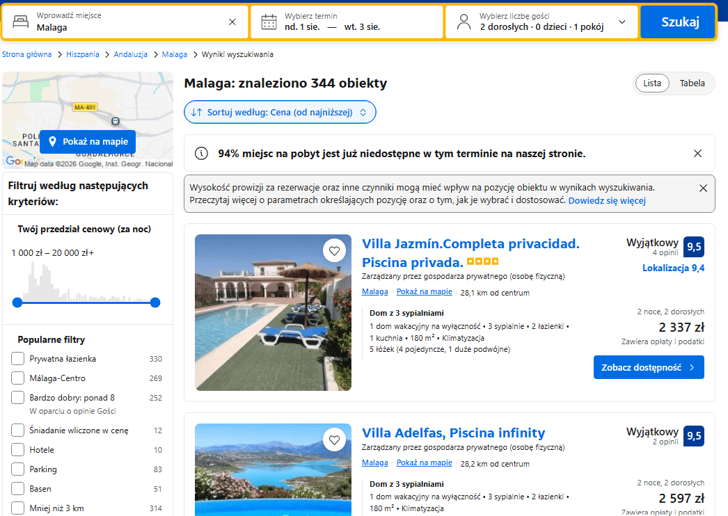Open Lokalizacja 9,4 rating link
This screenshot has width=728, height=516.
click(673, 268)
